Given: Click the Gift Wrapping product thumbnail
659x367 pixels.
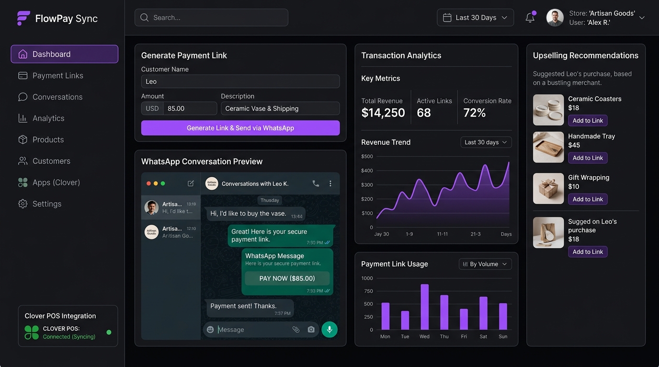Looking at the screenshot, I should (548, 188).
